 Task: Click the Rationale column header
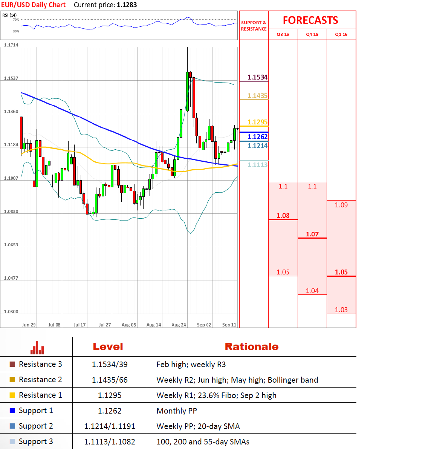click(x=252, y=347)
